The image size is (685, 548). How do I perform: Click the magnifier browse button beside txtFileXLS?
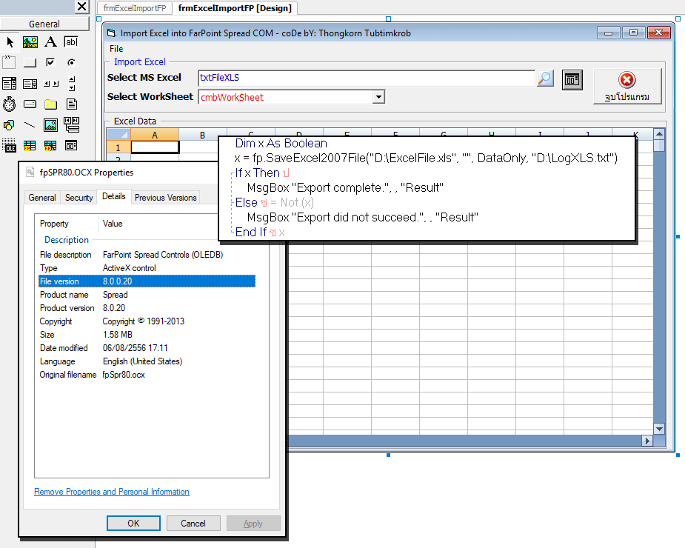pyautogui.click(x=545, y=78)
